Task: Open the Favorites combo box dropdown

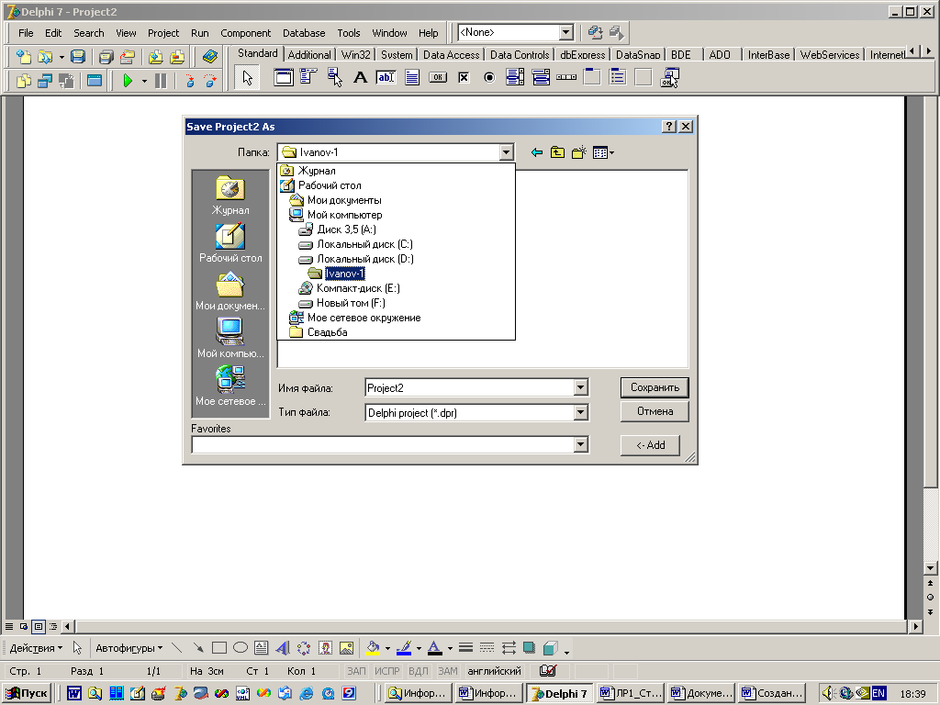Action: [x=580, y=444]
